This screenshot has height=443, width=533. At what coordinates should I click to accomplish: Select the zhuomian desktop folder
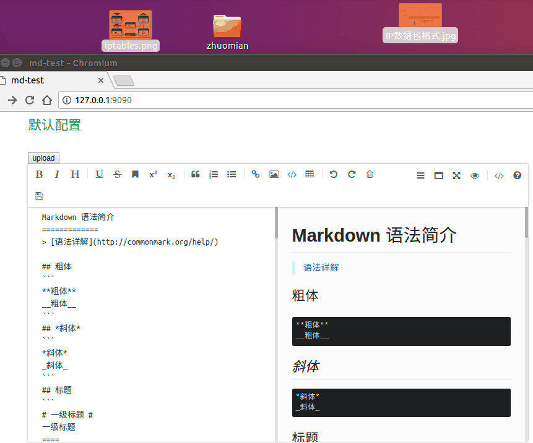point(227,32)
